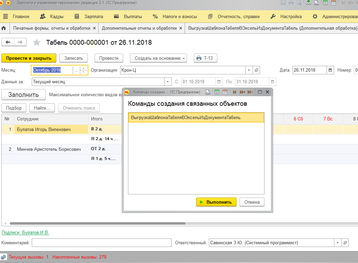
Task: Open the main hamburger menu
Action: pos(5,16)
